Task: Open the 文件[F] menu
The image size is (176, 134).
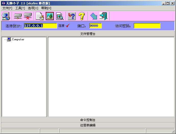Action: pos(7,8)
